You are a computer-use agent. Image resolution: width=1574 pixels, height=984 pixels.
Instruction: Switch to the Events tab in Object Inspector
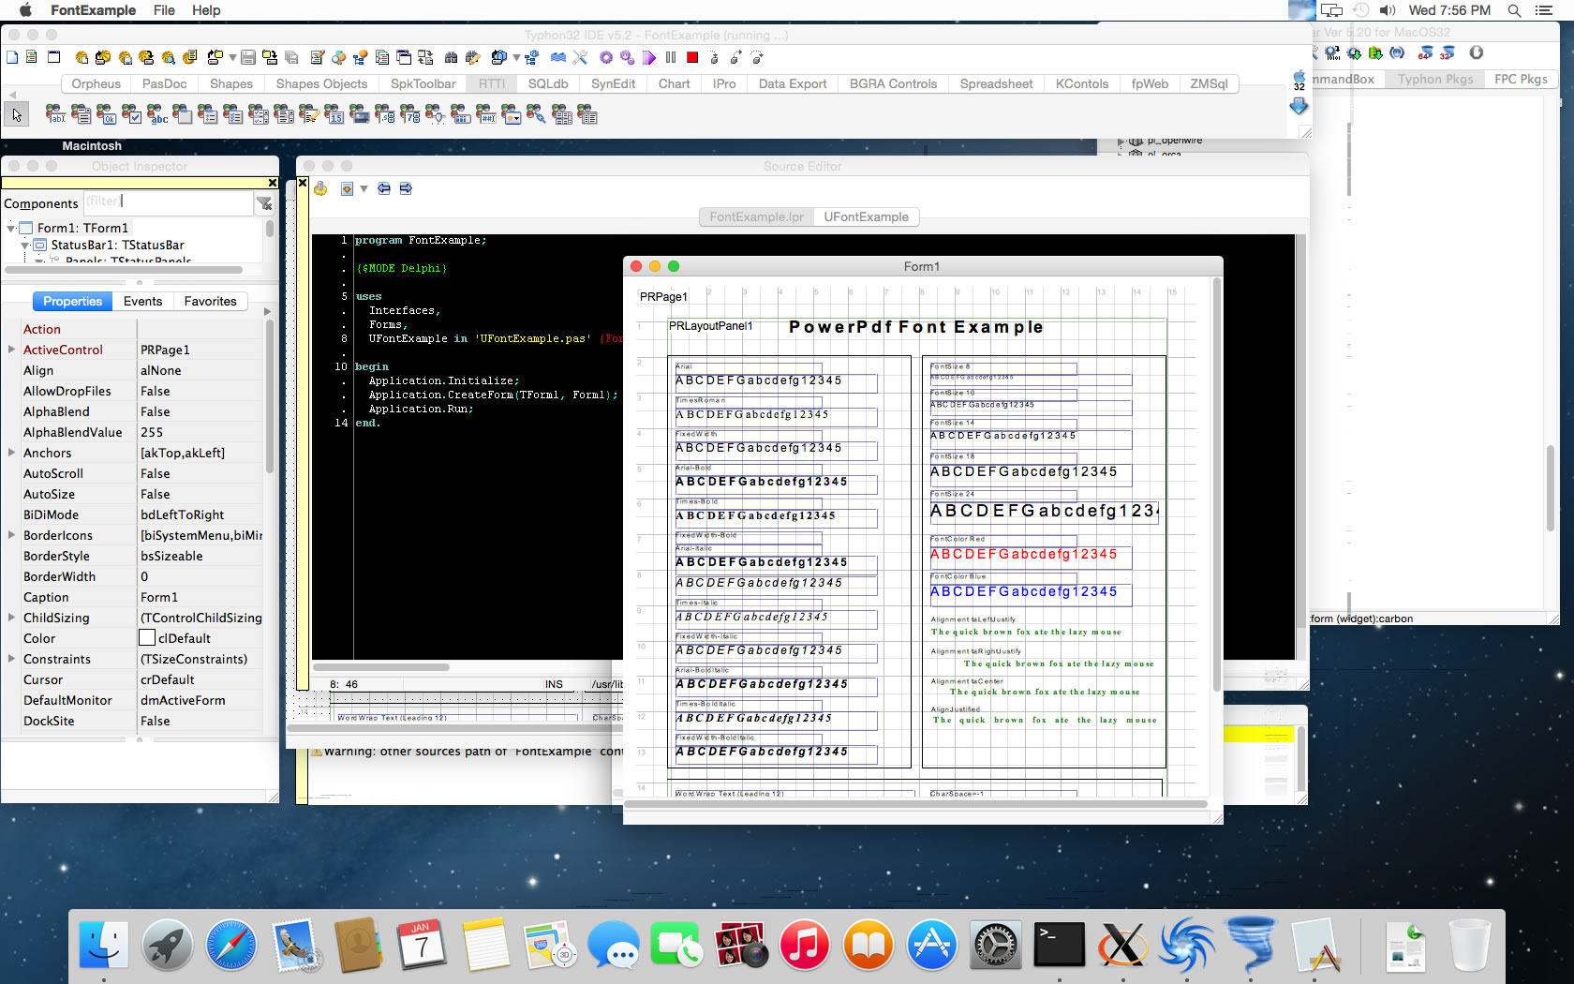point(142,301)
